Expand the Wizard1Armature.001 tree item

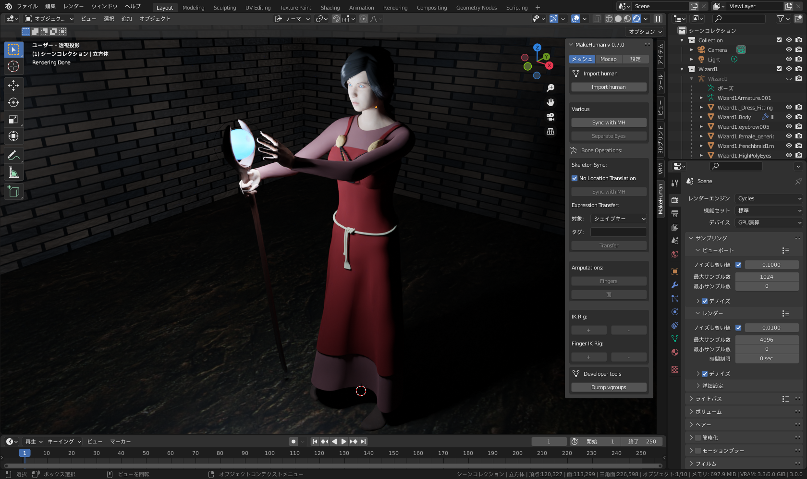tap(701, 98)
